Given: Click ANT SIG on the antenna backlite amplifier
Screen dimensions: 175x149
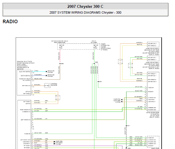Looking at the screenshot, I should coord(28,92).
